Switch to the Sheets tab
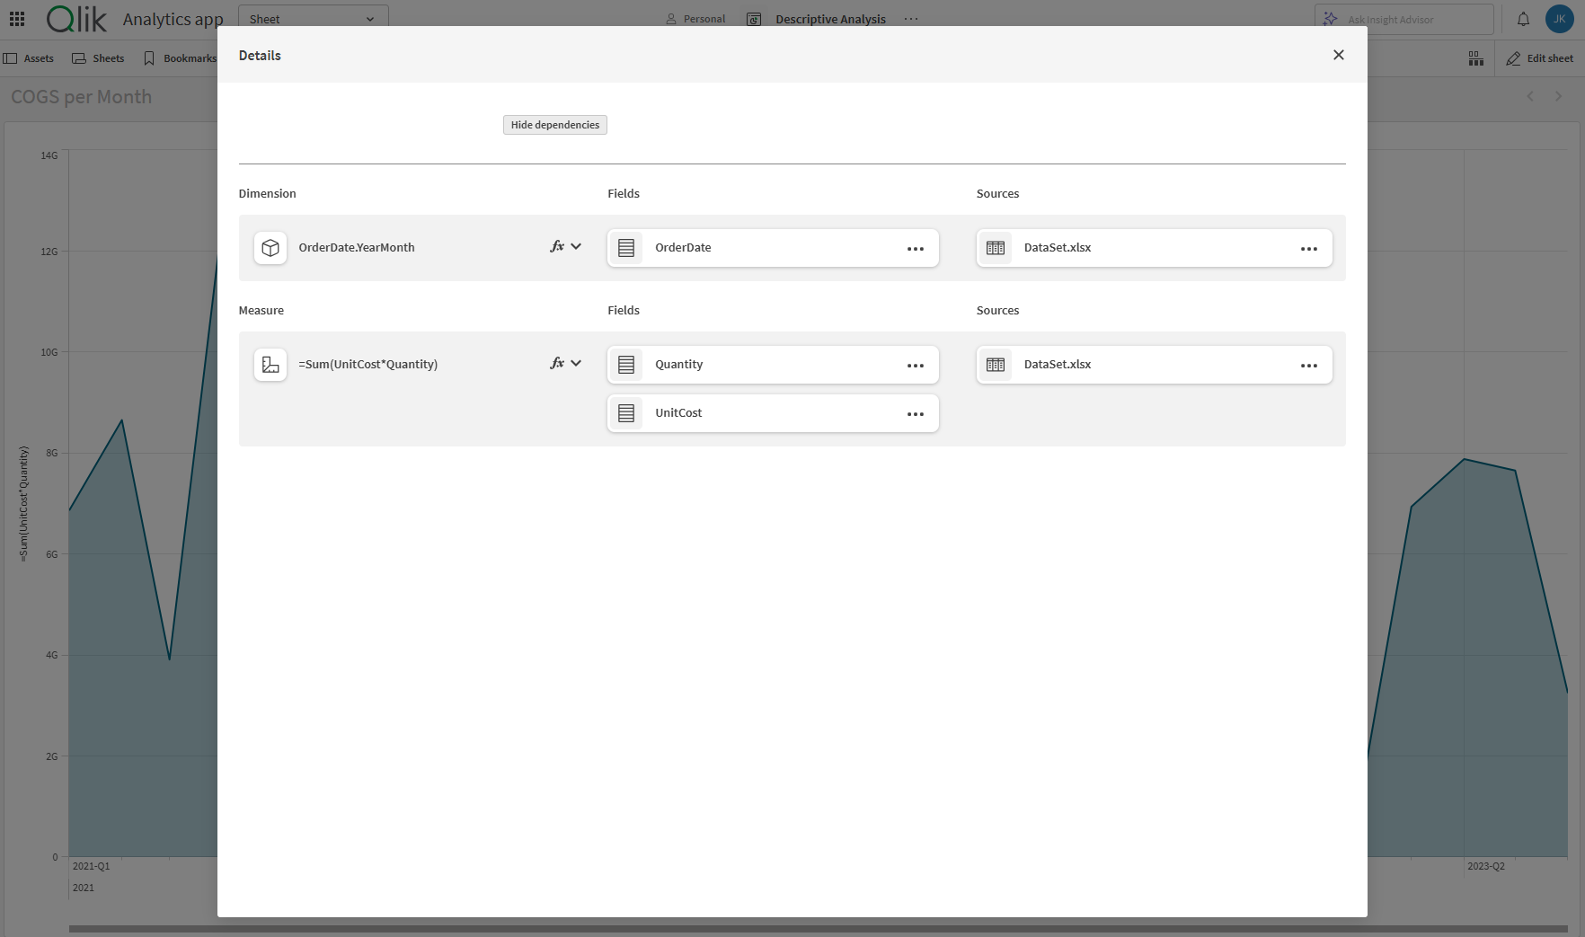Image resolution: width=1585 pixels, height=937 pixels. click(x=98, y=57)
